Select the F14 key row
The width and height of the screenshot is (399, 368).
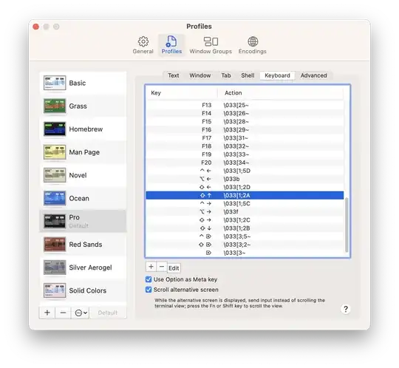point(245,113)
